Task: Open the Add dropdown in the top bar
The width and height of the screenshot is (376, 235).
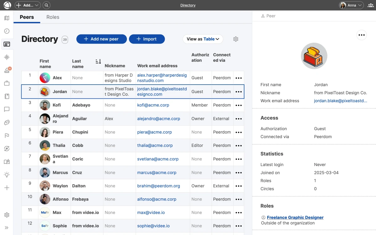Action: 27,5
